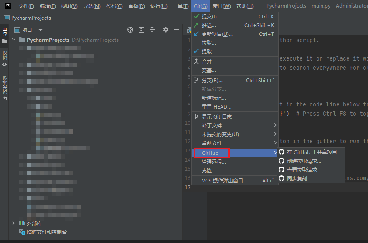Choose 提取 from the Git menu
Image resolution: width=368 pixels, height=243 pixels.
tap(235, 52)
